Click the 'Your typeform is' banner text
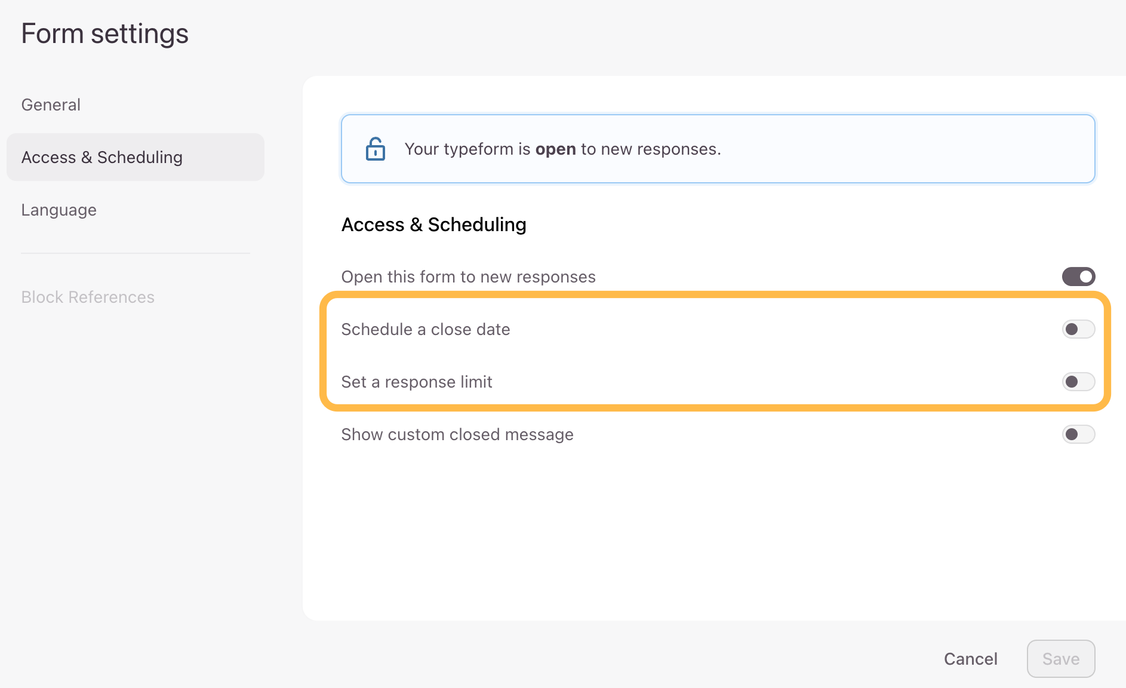The width and height of the screenshot is (1126, 688). point(467,149)
